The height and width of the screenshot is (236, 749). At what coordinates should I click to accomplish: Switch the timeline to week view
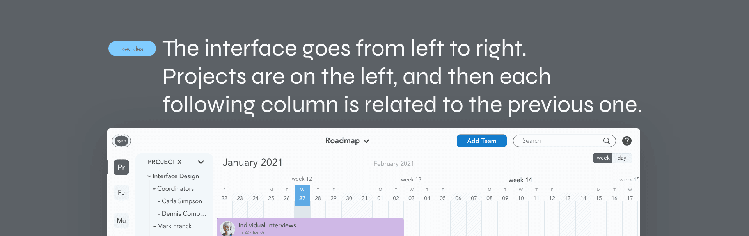[x=603, y=158]
